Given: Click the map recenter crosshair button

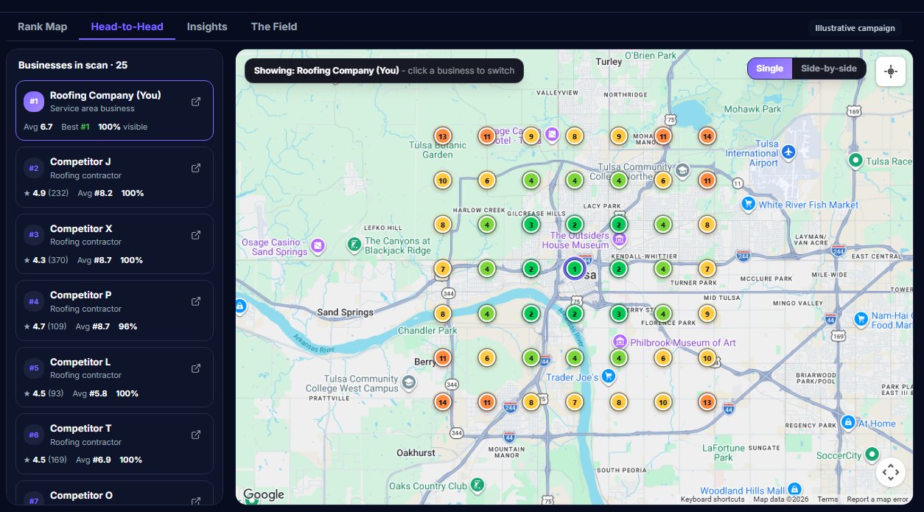Looking at the screenshot, I should tap(890, 71).
